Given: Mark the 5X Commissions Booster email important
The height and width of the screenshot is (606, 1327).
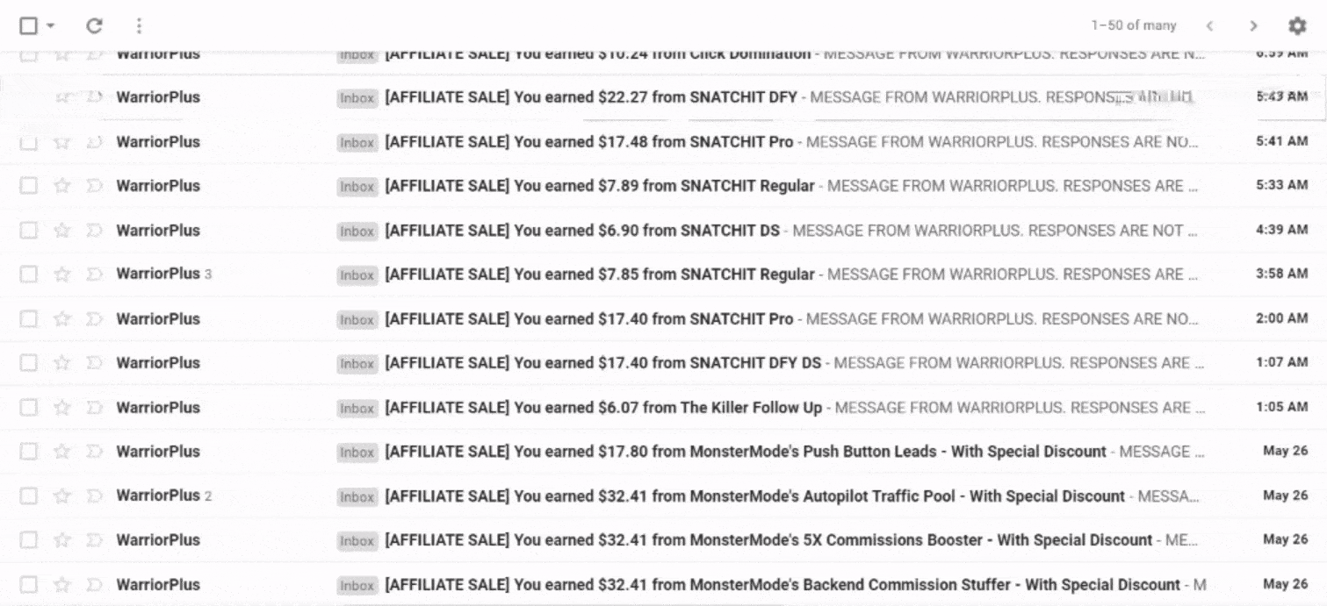Looking at the screenshot, I should 95,540.
